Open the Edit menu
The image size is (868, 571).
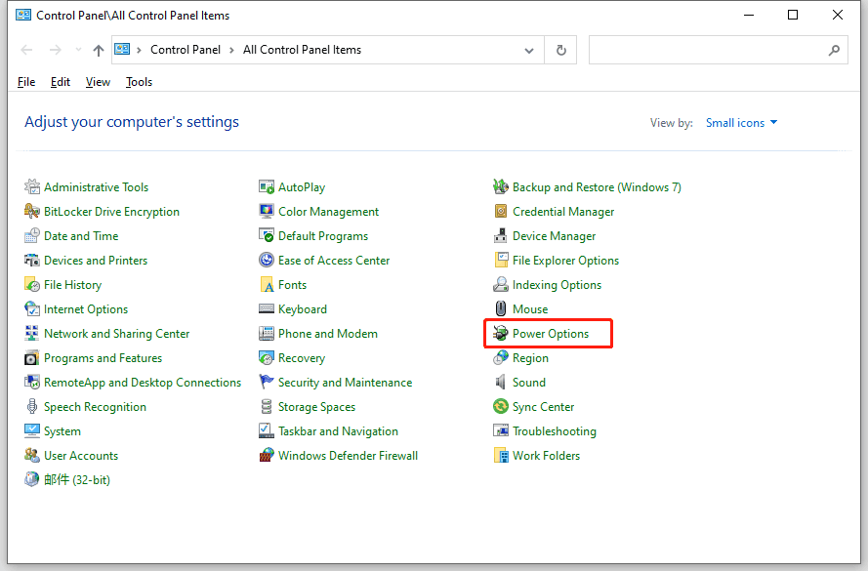(61, 82)
